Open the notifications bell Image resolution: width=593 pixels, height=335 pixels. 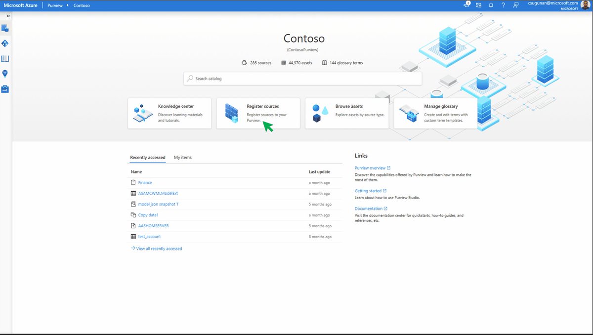pos(491,5)
